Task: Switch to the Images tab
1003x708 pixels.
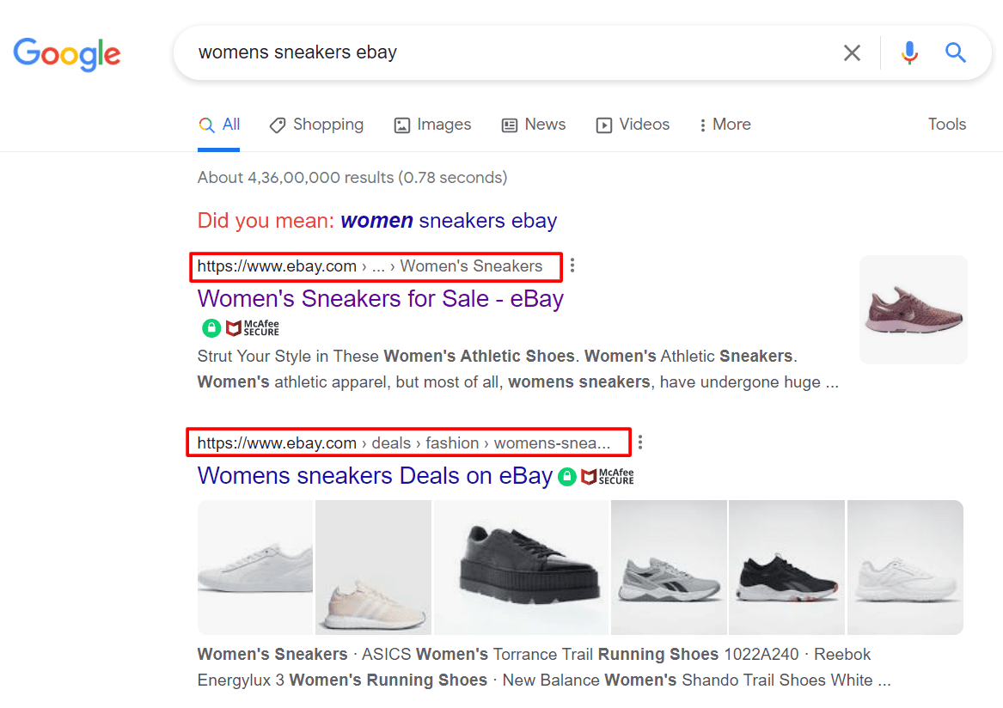Action: click(x=432, y=125)
